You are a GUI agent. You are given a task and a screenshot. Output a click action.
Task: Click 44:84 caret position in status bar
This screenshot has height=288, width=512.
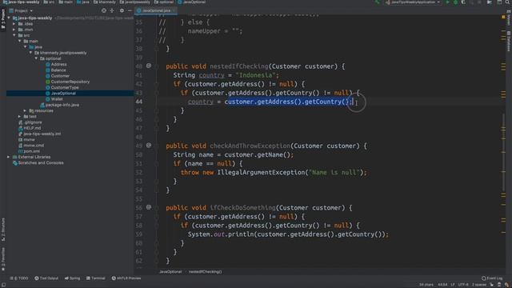(442, 285)
